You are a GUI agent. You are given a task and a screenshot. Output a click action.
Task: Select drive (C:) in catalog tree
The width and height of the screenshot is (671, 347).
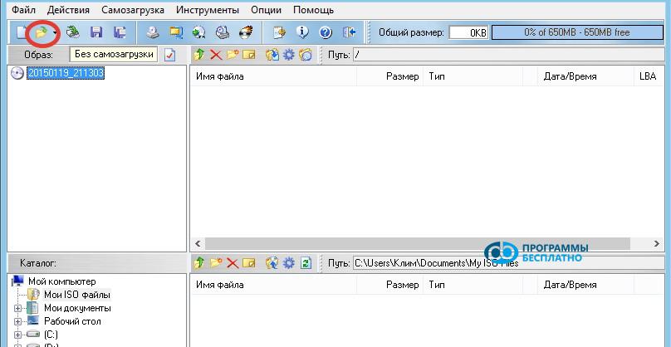(51, 335)
